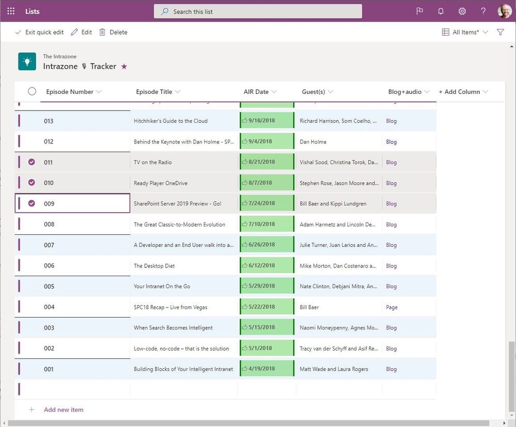Select the 'Ready Player OneDrive' title cell
This screenshot has width=516, height=427.
tap(184, 183)
